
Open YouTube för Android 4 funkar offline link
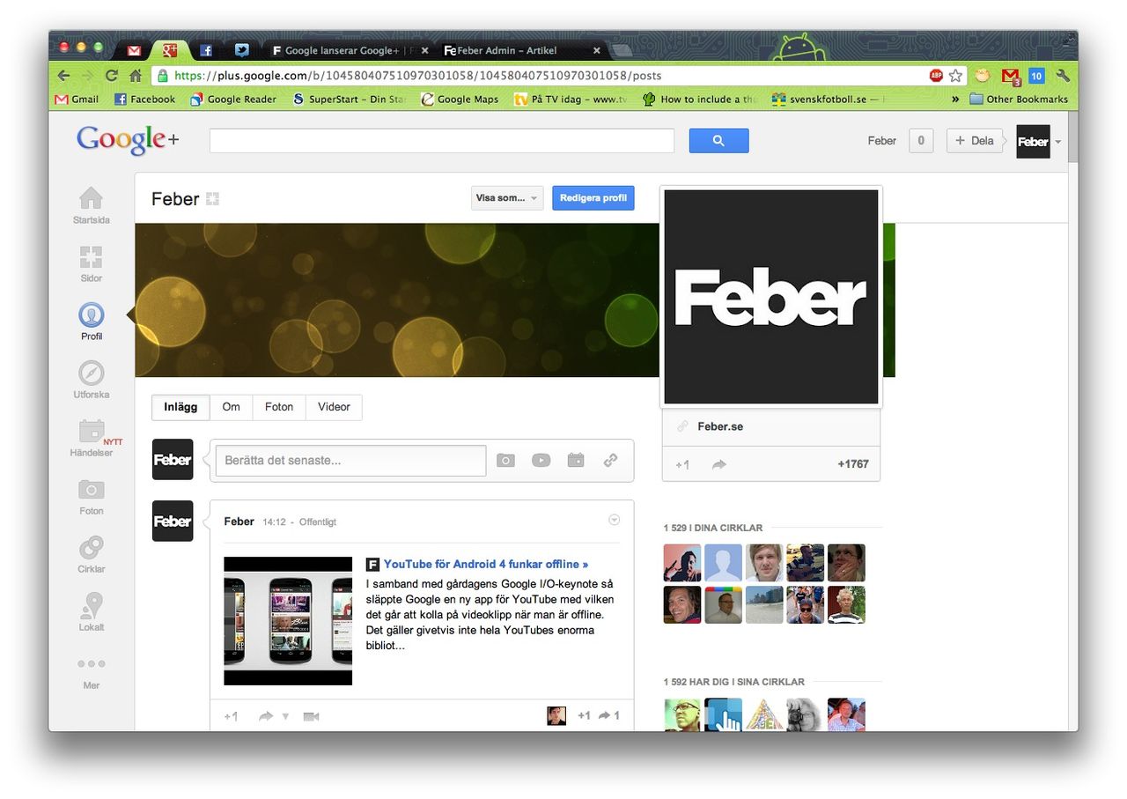click(x=486, y=564)
